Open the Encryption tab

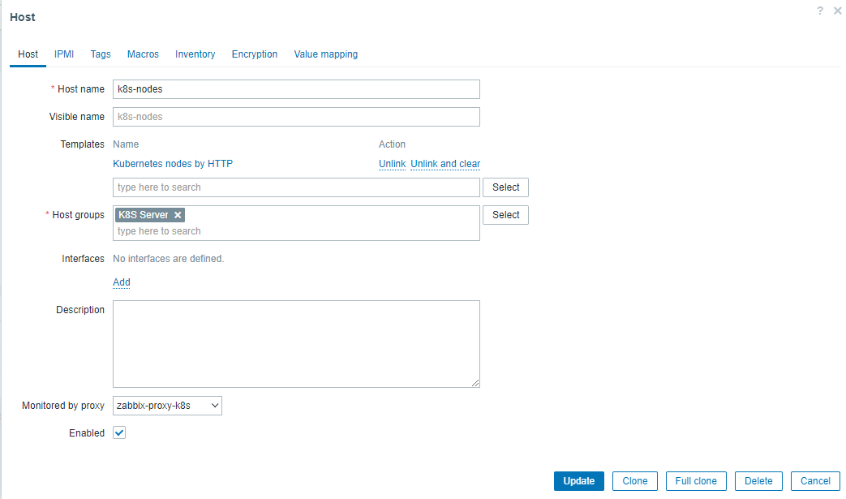coord(255,54)
